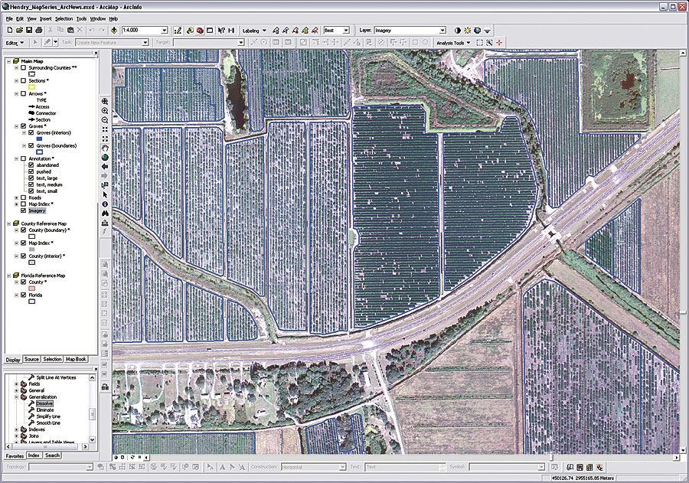Click the Measure tool icon

(x=105, y=223)
